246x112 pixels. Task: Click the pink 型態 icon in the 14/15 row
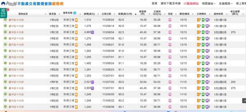point(170,39)
